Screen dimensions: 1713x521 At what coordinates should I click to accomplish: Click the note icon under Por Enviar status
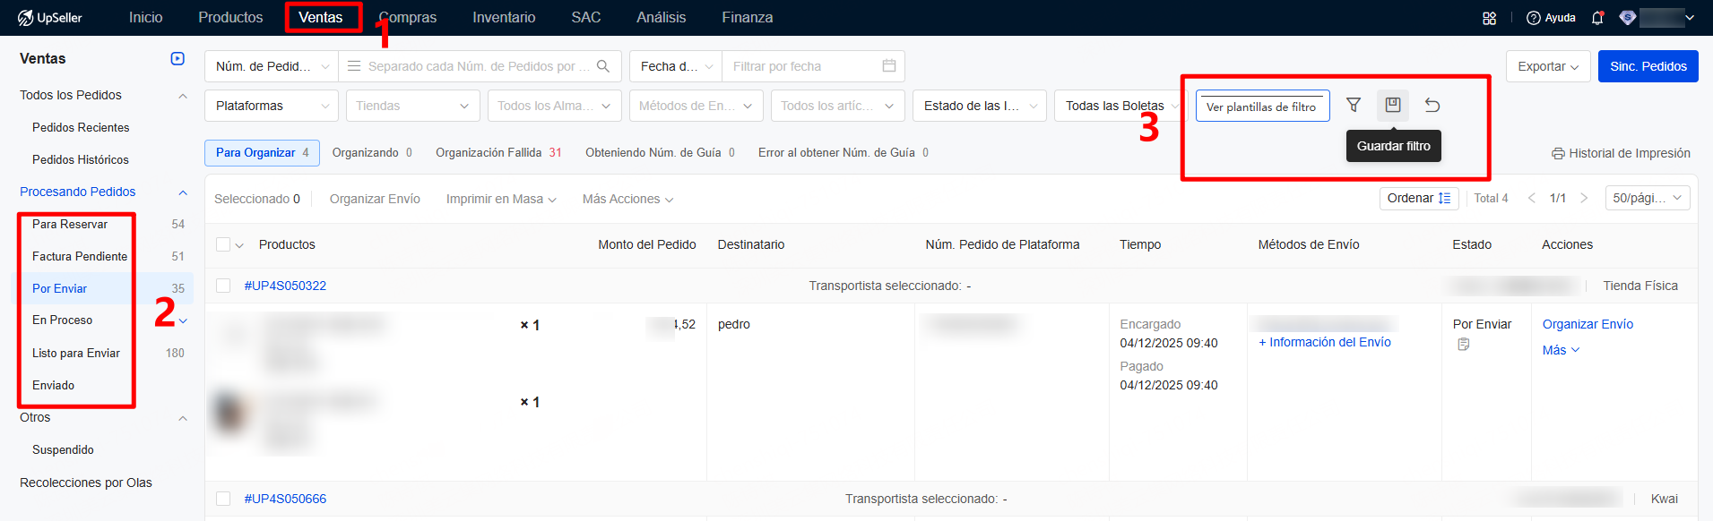tap(1463, 345)
